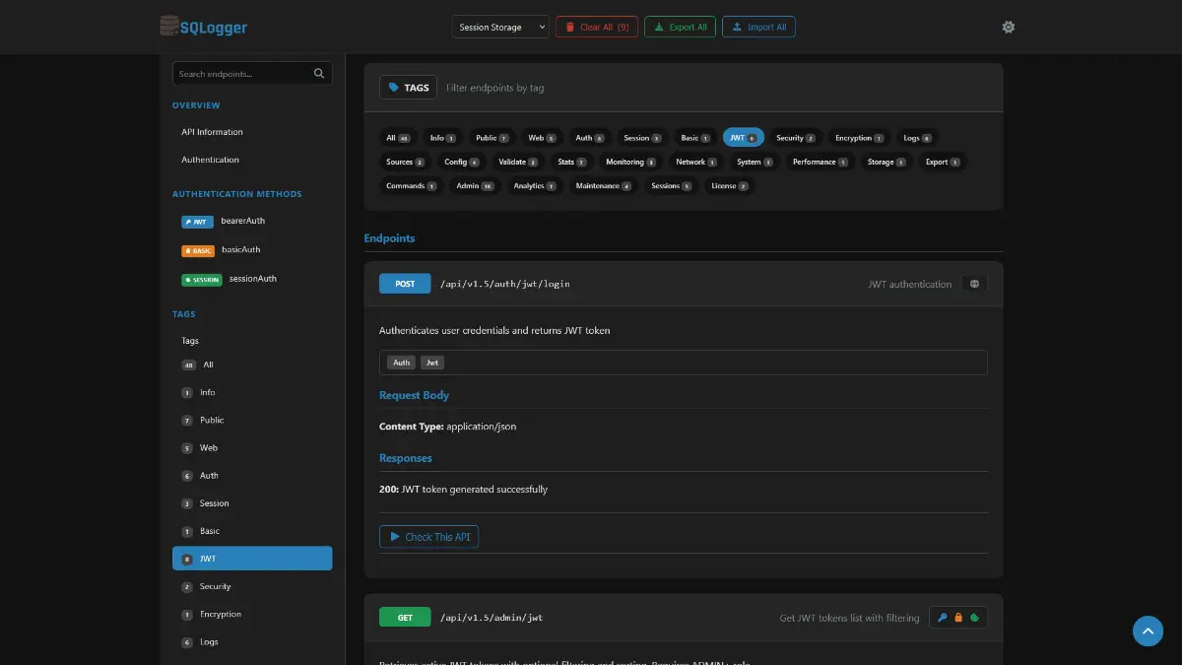
Task: Select the Logs tag chip
Action: coord(917,138)
